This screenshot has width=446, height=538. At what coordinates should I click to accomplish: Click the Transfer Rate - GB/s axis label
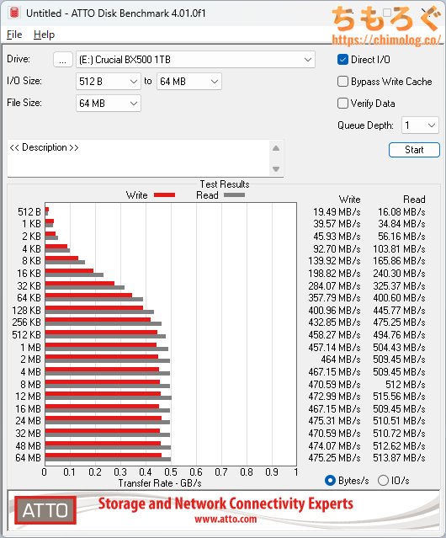160,483
